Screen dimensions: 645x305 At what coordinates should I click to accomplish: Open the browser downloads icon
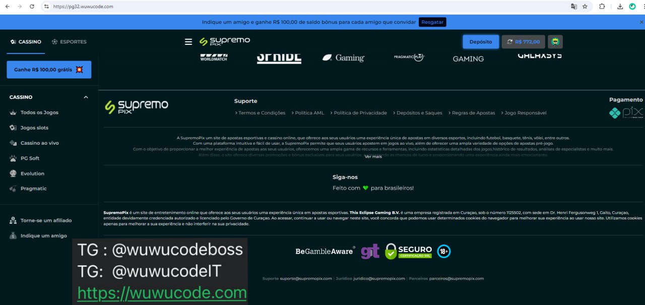point(620,7)
